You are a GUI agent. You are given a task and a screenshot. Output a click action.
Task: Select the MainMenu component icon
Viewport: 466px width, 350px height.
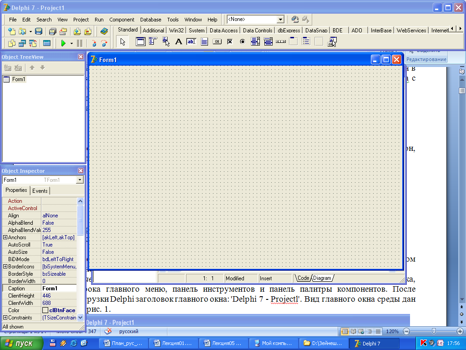[x=153, y=42]
